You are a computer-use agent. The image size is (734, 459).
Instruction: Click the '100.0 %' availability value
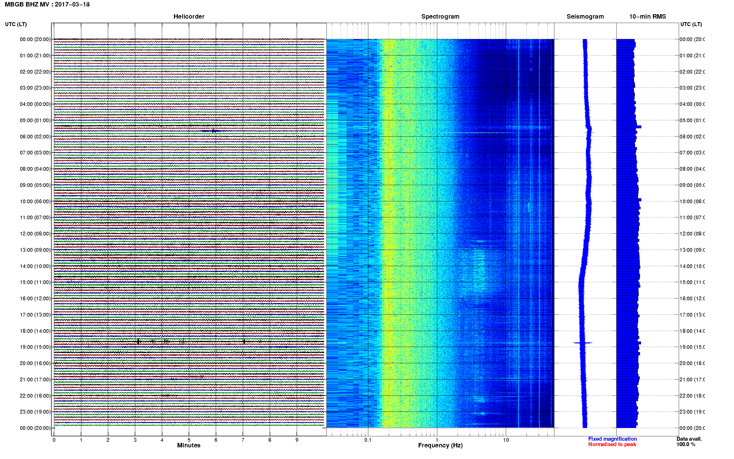tap(686, 445)
